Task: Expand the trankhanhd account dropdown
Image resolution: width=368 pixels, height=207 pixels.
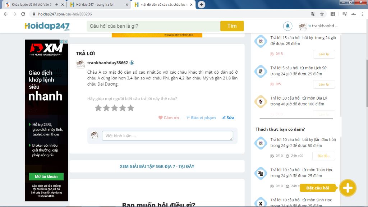Action: tap(323, 26)
